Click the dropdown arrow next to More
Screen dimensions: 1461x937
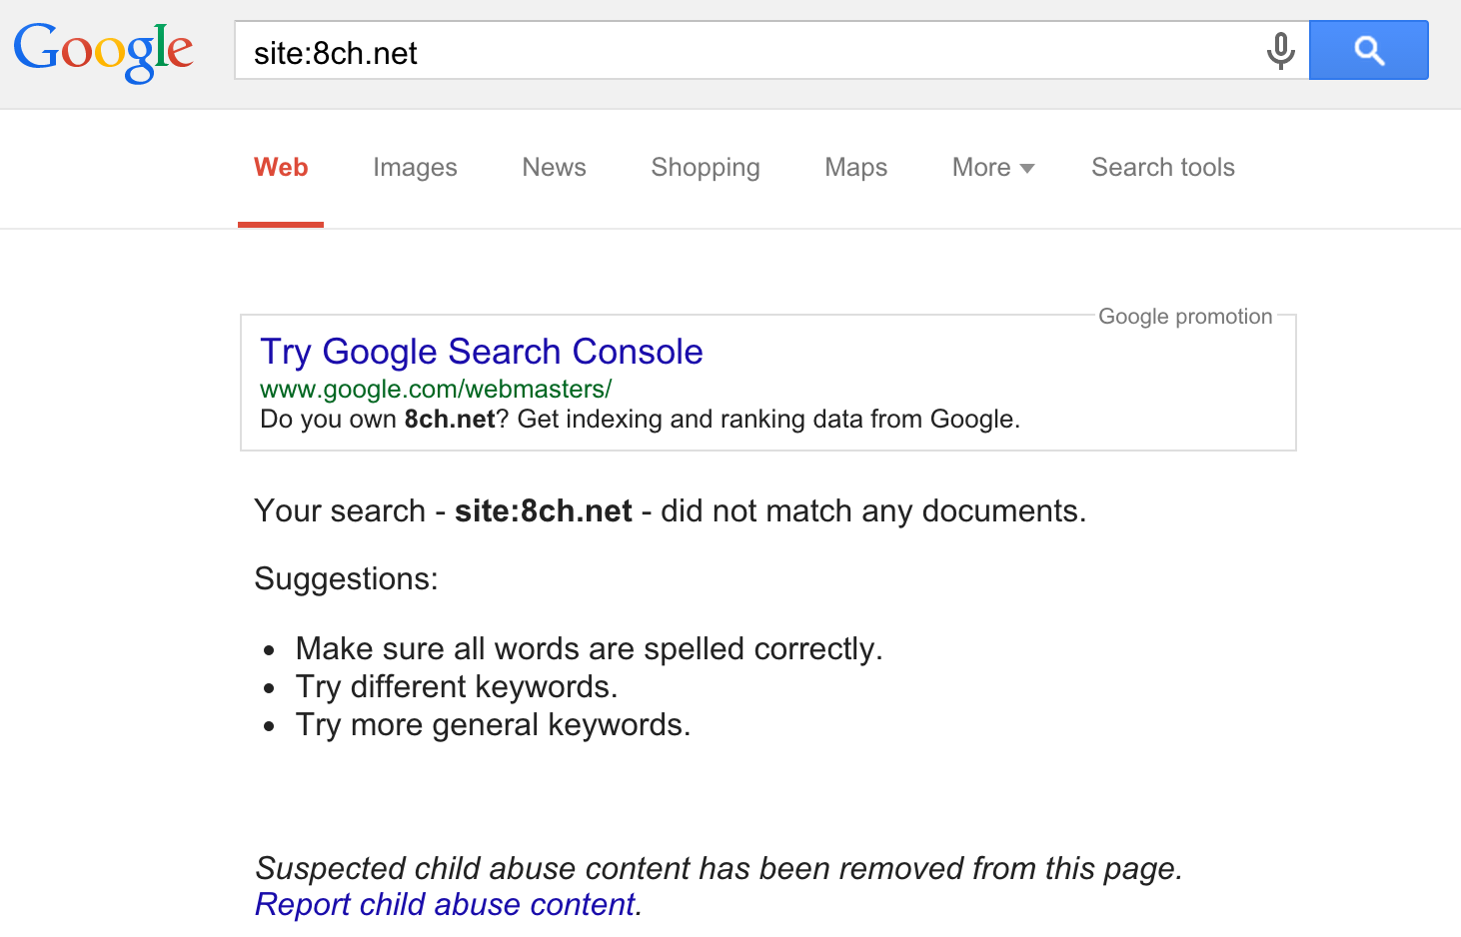(x=1026, y=168)
